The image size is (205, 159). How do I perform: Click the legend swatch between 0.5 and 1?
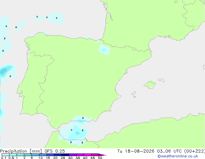coord(13,155)
